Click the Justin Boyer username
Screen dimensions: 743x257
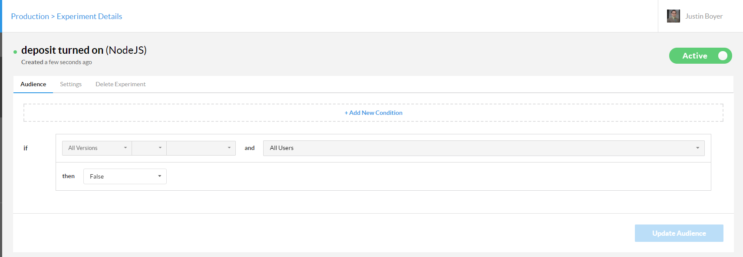click(x=704, y=16)
